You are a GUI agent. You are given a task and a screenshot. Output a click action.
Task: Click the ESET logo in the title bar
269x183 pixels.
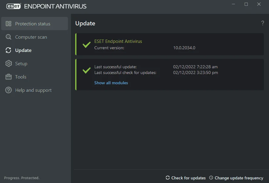tap(14, 6)
